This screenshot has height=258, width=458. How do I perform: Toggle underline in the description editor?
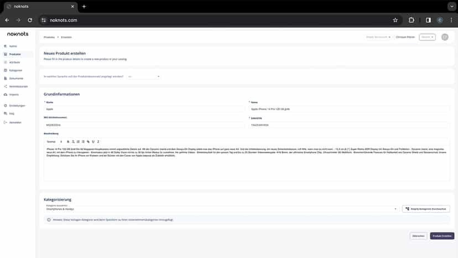coord(93,142)
